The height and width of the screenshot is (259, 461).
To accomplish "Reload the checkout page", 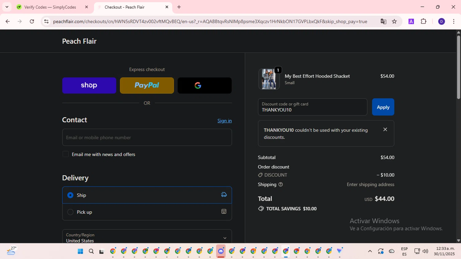I will [32, 22].
